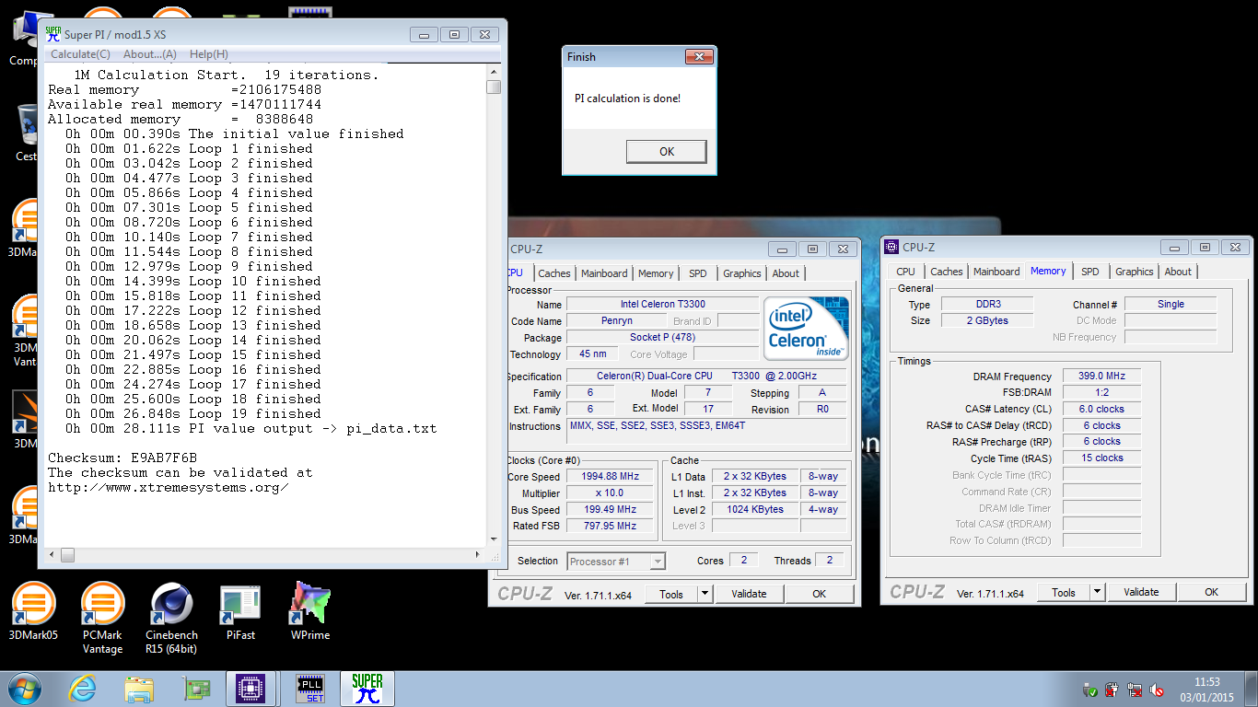Screen dimensions: 1258x707
Task: Open the 3DMark05 desktop shortcut
Action: [x=33, y=612]
